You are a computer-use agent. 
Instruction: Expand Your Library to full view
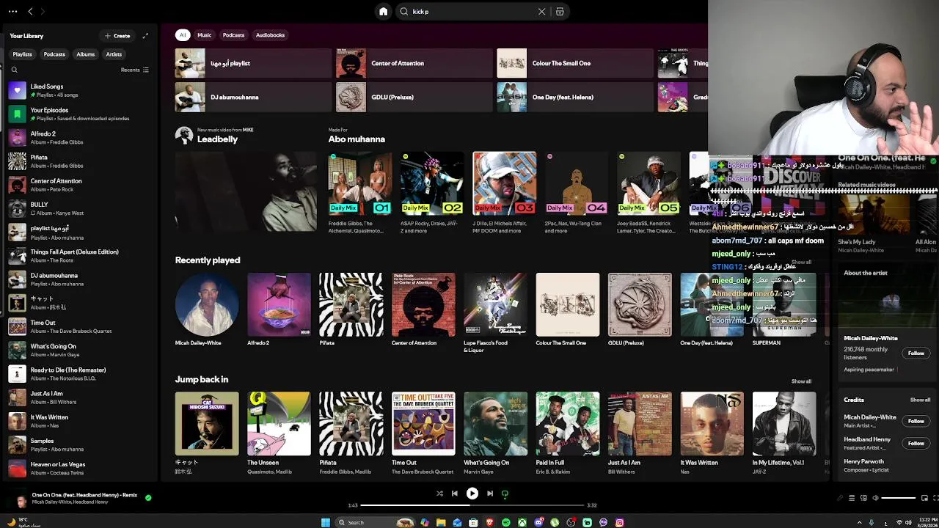click(x=145, y=36)
